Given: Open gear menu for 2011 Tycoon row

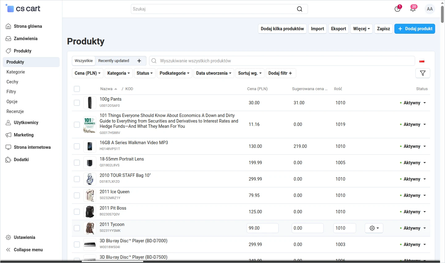Looking at the screenshot, I should pyautogui.click(x=374, y=228).
